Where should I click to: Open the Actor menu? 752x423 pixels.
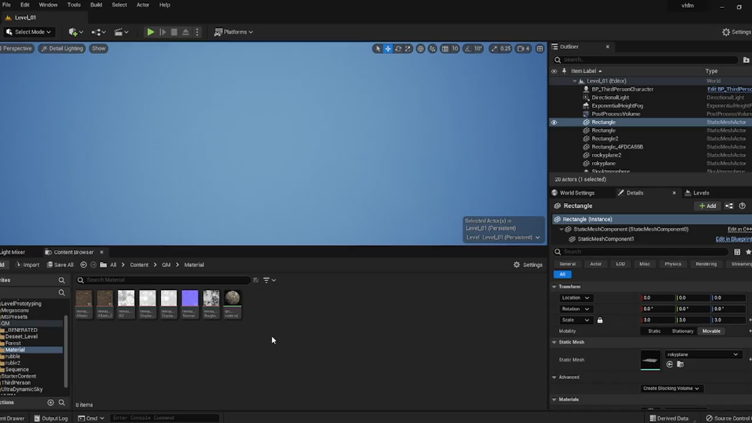tap(143, 5)
